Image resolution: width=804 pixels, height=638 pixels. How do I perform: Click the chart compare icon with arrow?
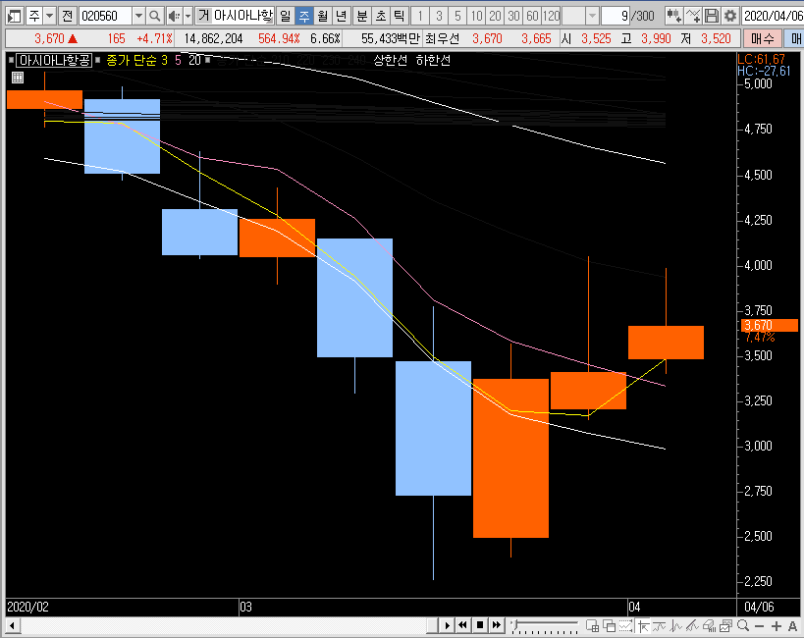click(x=673, y=17)
